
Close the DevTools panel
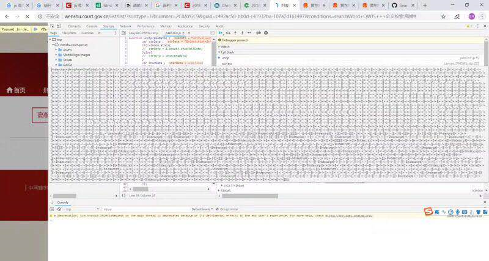click(x=485, y=26)
